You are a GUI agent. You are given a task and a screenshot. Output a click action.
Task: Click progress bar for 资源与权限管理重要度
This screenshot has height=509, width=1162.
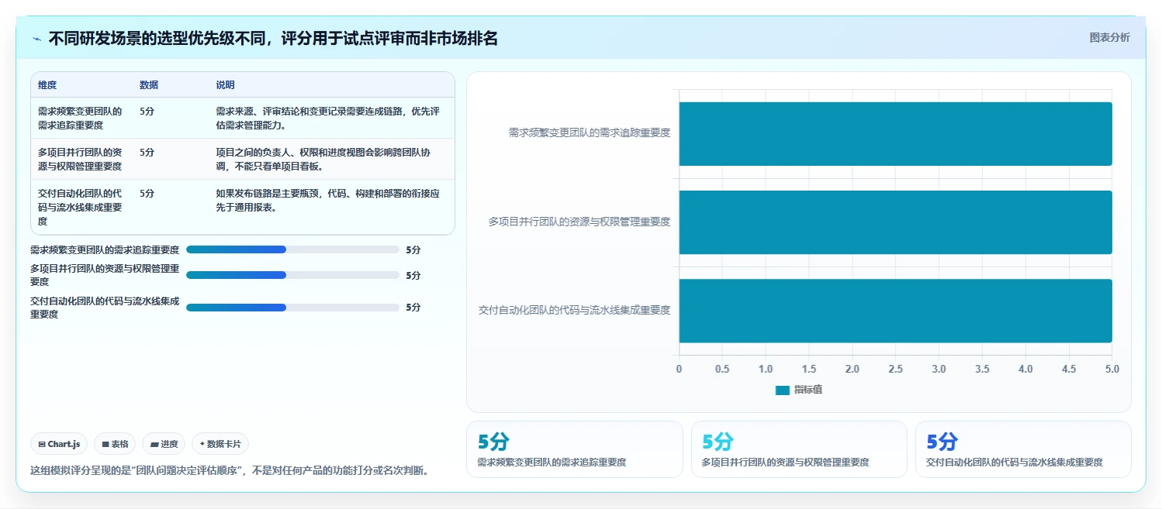click(292, 275)
